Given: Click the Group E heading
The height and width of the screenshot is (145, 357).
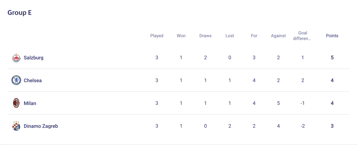Looking at the screenshot, I should coord(20,13).
